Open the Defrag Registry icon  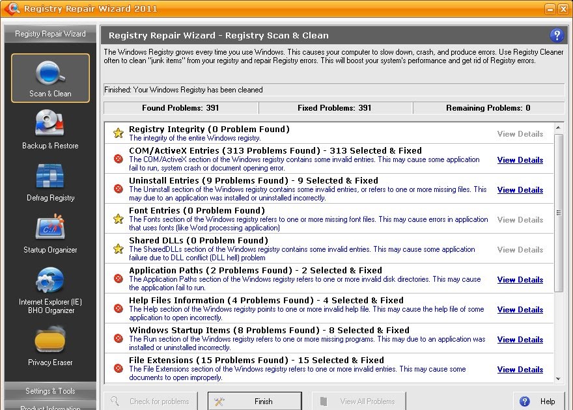pyautogui.click(x=50, y=176)
